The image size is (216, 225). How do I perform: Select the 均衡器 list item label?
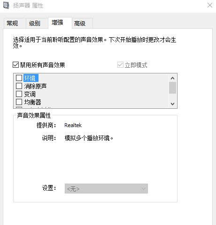tap(32, 102)
